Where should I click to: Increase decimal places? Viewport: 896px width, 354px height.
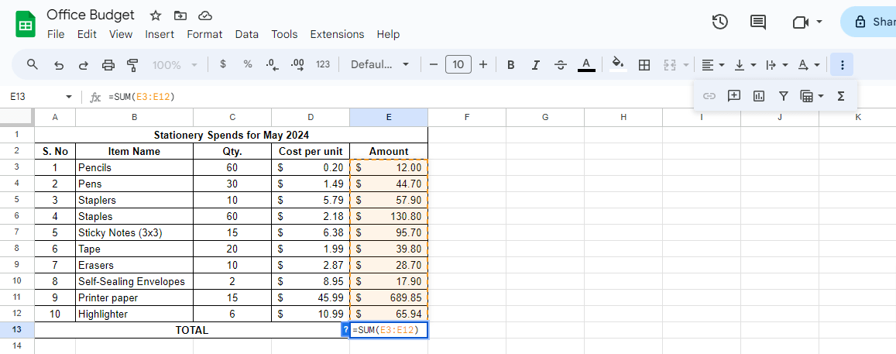297,64
